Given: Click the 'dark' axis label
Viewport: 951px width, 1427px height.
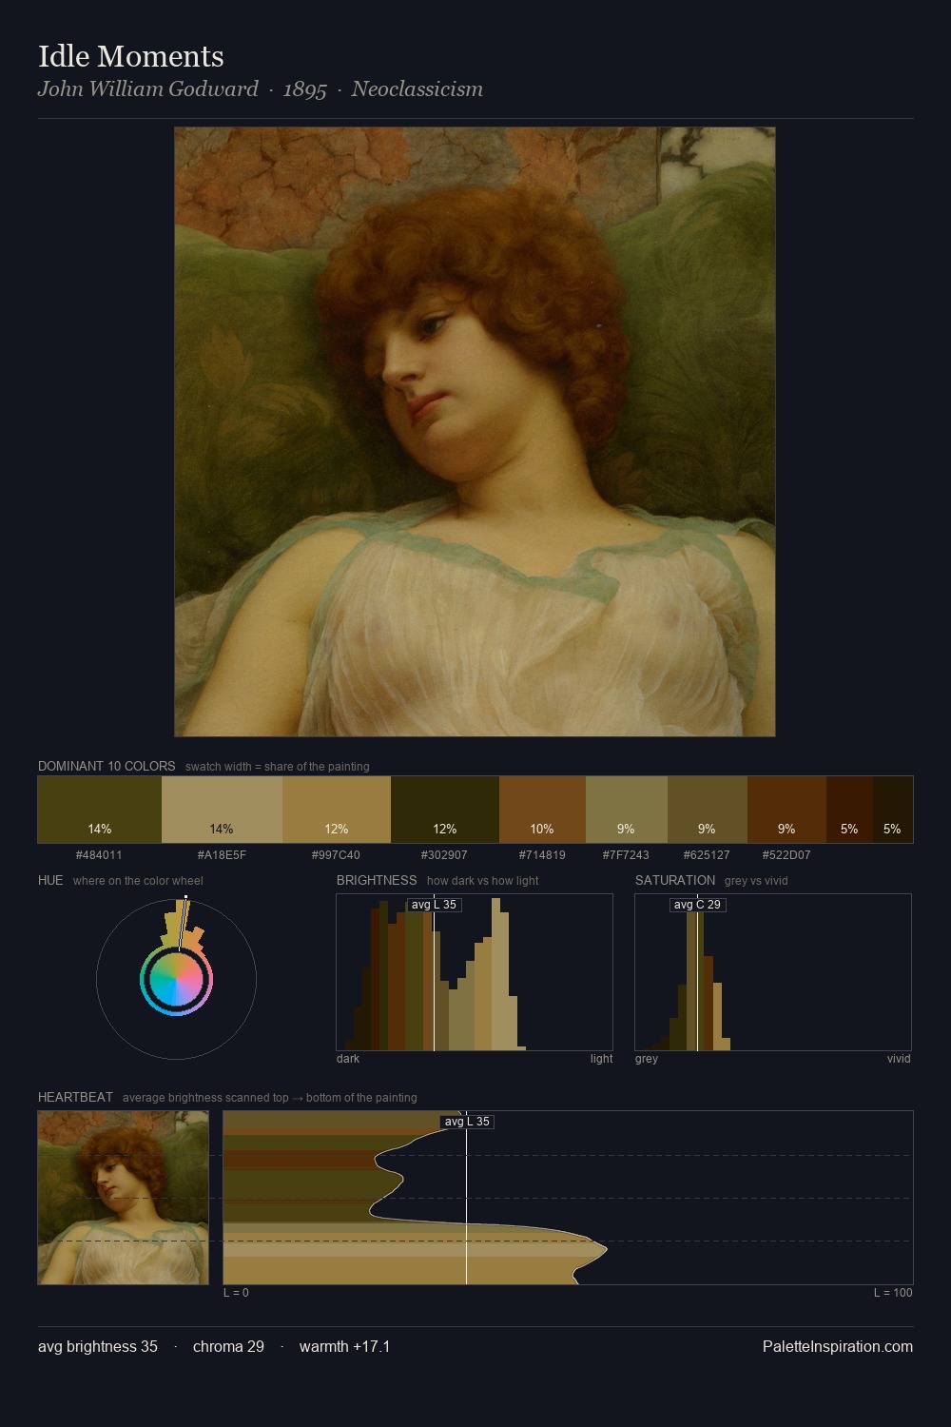Looking at the screenshot, I should (348, 1059).
